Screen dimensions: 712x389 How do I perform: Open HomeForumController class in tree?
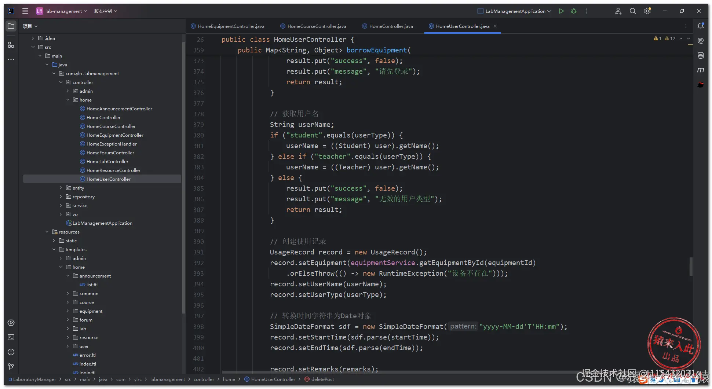click(x=110, y=153)
